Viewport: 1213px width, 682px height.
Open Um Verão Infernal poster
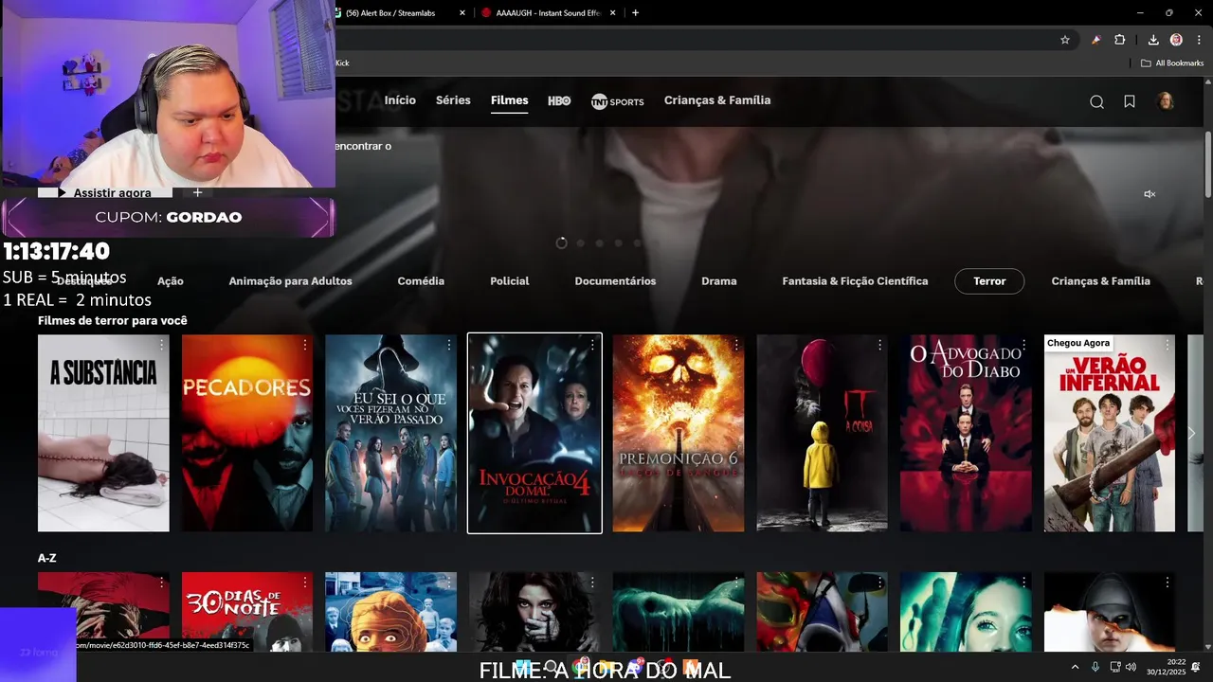coord(1110,433)
